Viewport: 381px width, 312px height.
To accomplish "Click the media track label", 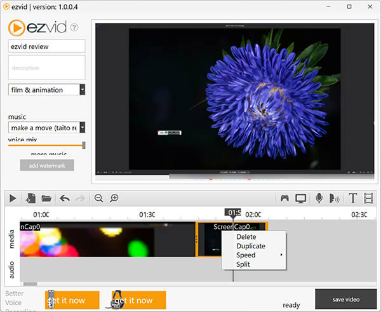I will (11, 239).
